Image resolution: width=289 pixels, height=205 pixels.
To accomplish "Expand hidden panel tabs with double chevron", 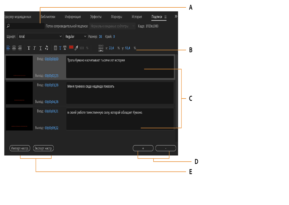I will click(176, 16).
